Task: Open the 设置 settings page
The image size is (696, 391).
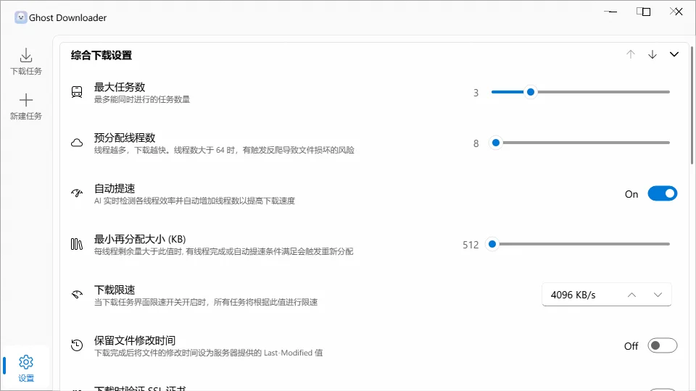Action: click(26, 368)
